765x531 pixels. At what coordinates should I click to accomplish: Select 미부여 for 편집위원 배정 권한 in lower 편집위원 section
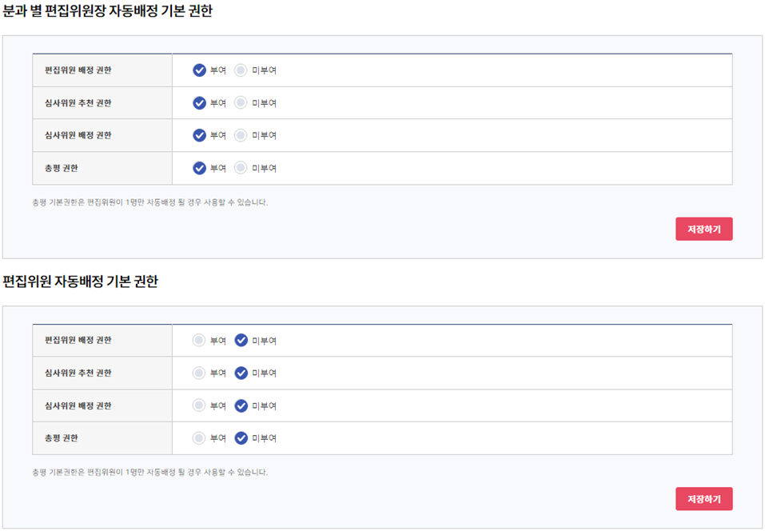pyautogui.click(x=241, y=341)
